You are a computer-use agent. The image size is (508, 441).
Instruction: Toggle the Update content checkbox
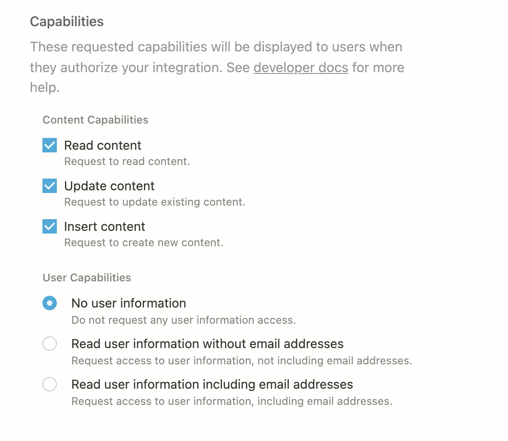click(50, 186)
